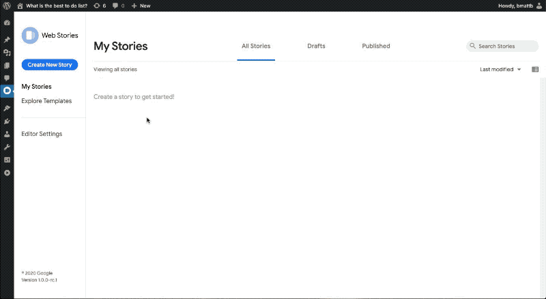Open the Dashboard gauge icon in sidebar
This screenshot has width=546, height=299.
7,23
